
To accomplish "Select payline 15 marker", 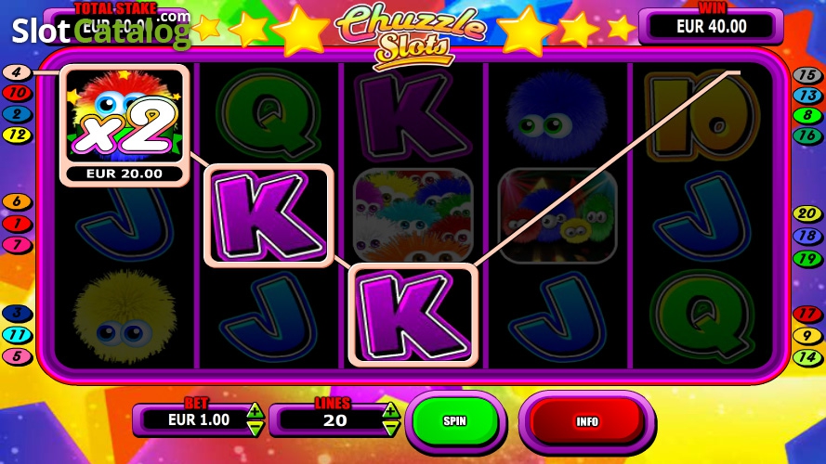I will click(807, 75).
